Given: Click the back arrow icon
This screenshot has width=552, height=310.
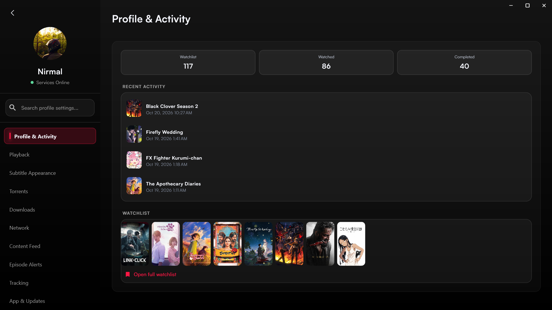Looking at the screenshot, I should 12,13.
